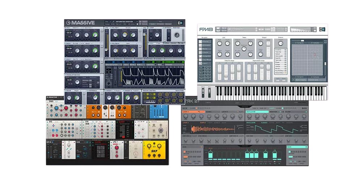This screenshot has height=181, width=362.
Task: Click the FM8 Timbre Brightness knob
Action: pos(244,49)
